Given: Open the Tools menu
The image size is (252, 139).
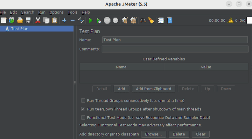Looking at the screenshot, I should [72, 12].
